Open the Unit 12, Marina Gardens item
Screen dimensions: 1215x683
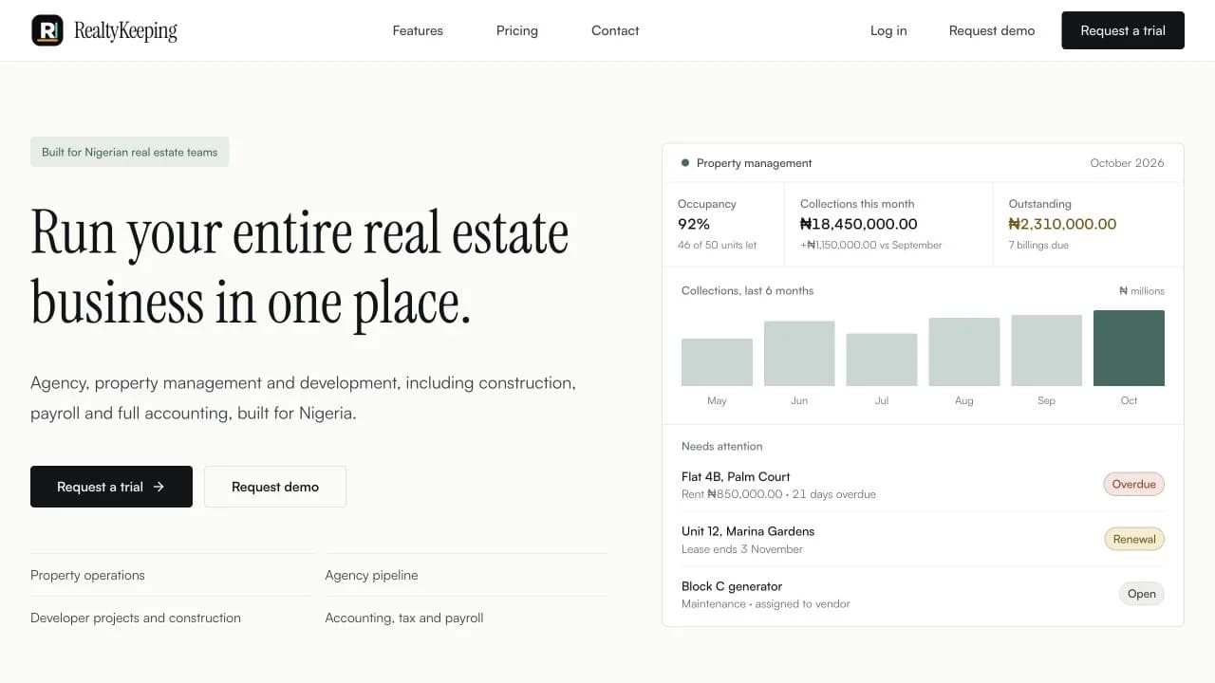click(x=923, y=540)
